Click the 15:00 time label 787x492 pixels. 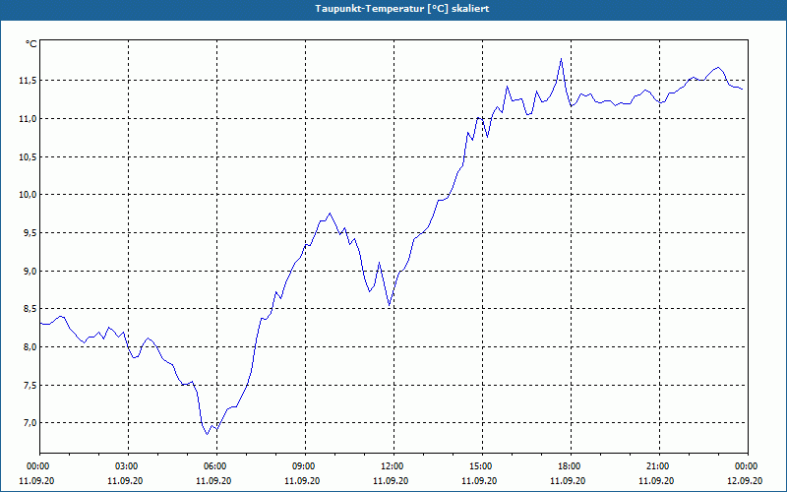coord(482,466)
